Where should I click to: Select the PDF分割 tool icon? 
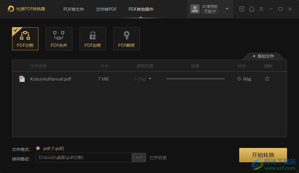pyautogui.click(x=25, y=39)
